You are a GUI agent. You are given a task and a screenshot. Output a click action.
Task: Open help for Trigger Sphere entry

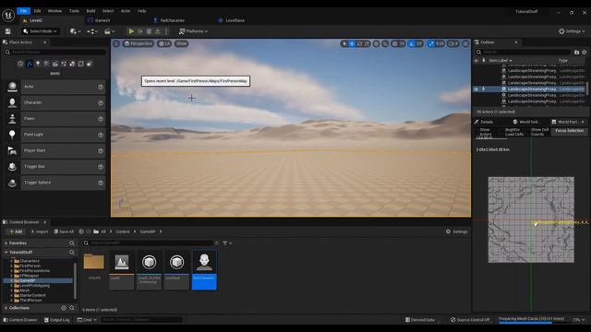101,183
